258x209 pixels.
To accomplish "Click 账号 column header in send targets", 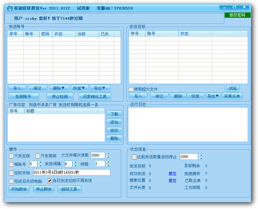I will tap(162, 34).
